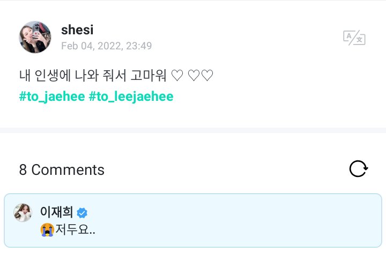Viewport: 386px width, 258px height.
Task: Select the highlighted artist comment box
Action: [193, 220]
